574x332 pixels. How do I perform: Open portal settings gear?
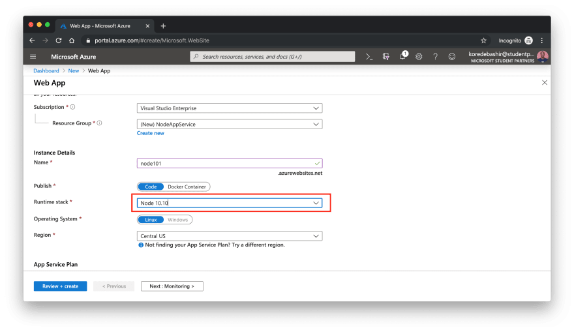419,57
